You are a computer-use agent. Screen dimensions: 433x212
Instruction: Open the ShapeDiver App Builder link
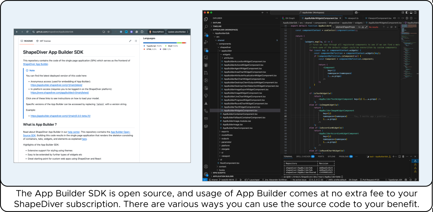click(36, 64)
